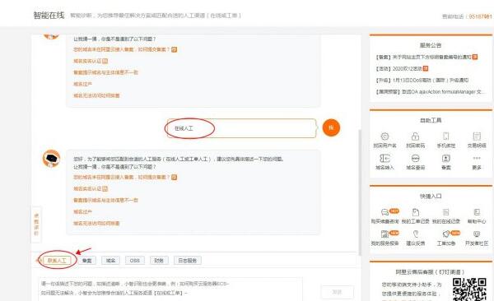Image resolution: width=494 pixels, height=301 pixels.
Task: Click the 快捷入口 panel heading
Action: (x=431, y=197)
